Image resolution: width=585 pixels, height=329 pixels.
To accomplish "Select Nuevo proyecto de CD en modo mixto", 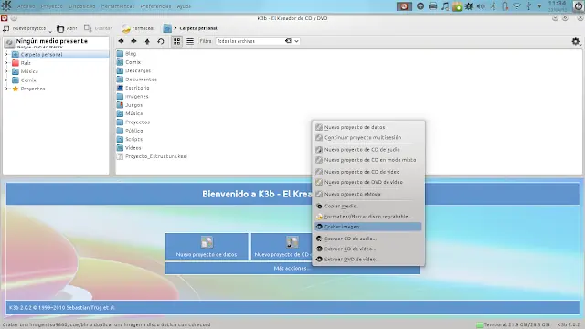I will 367,160.
